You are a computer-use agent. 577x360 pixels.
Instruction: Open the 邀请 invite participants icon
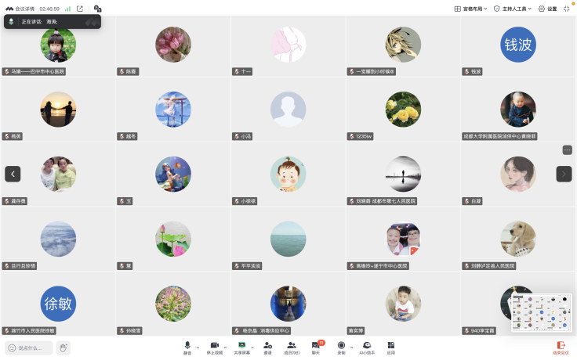click(x=267, y=347)
